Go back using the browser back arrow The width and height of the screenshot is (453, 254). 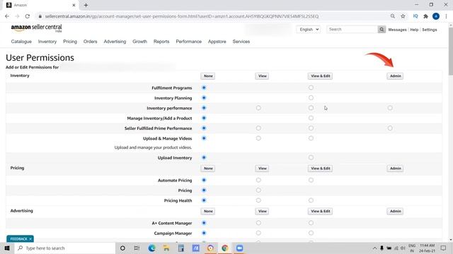(7, 16)
